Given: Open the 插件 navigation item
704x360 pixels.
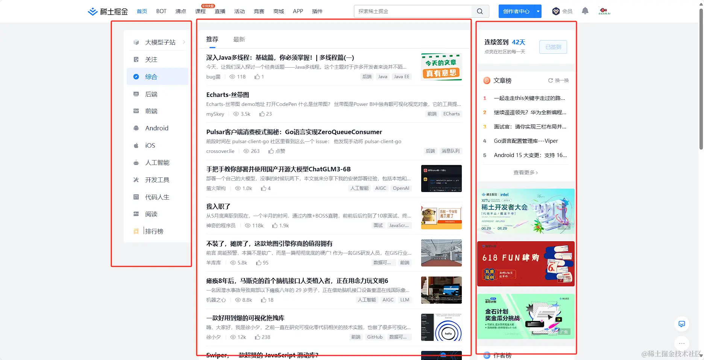Looking at the screenshot, I should [317, 11].
